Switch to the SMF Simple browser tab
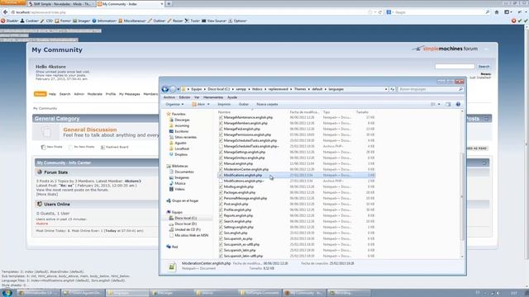 coord(61,3)
